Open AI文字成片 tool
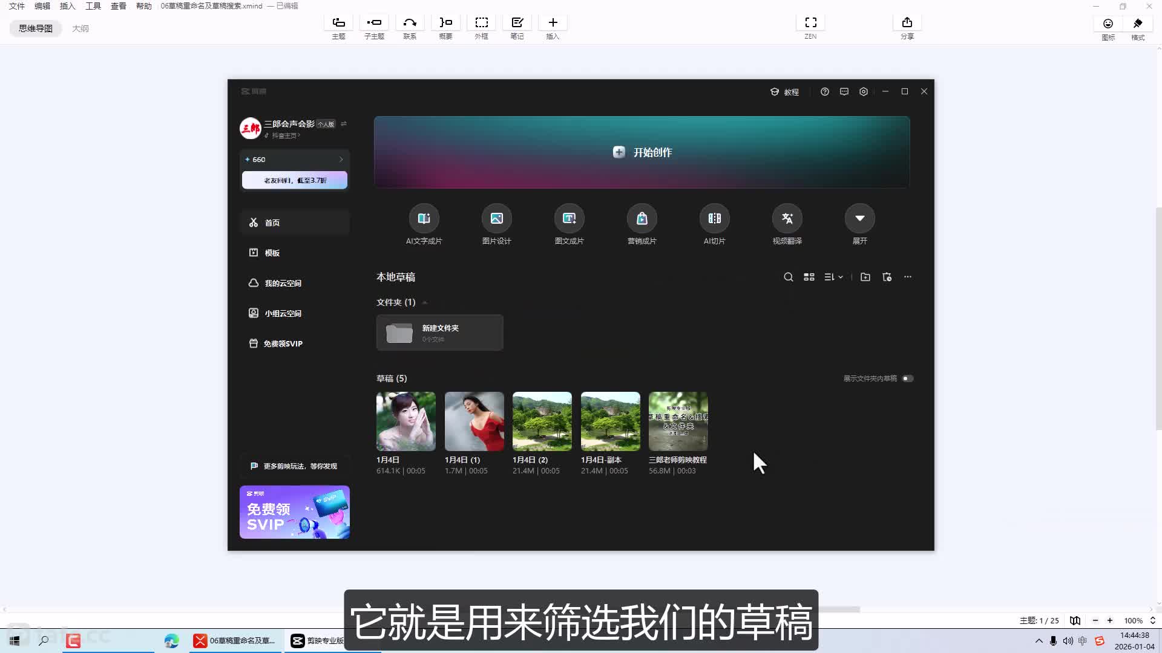This screenshot has width=1162, height=653. [x=424, y=219]
